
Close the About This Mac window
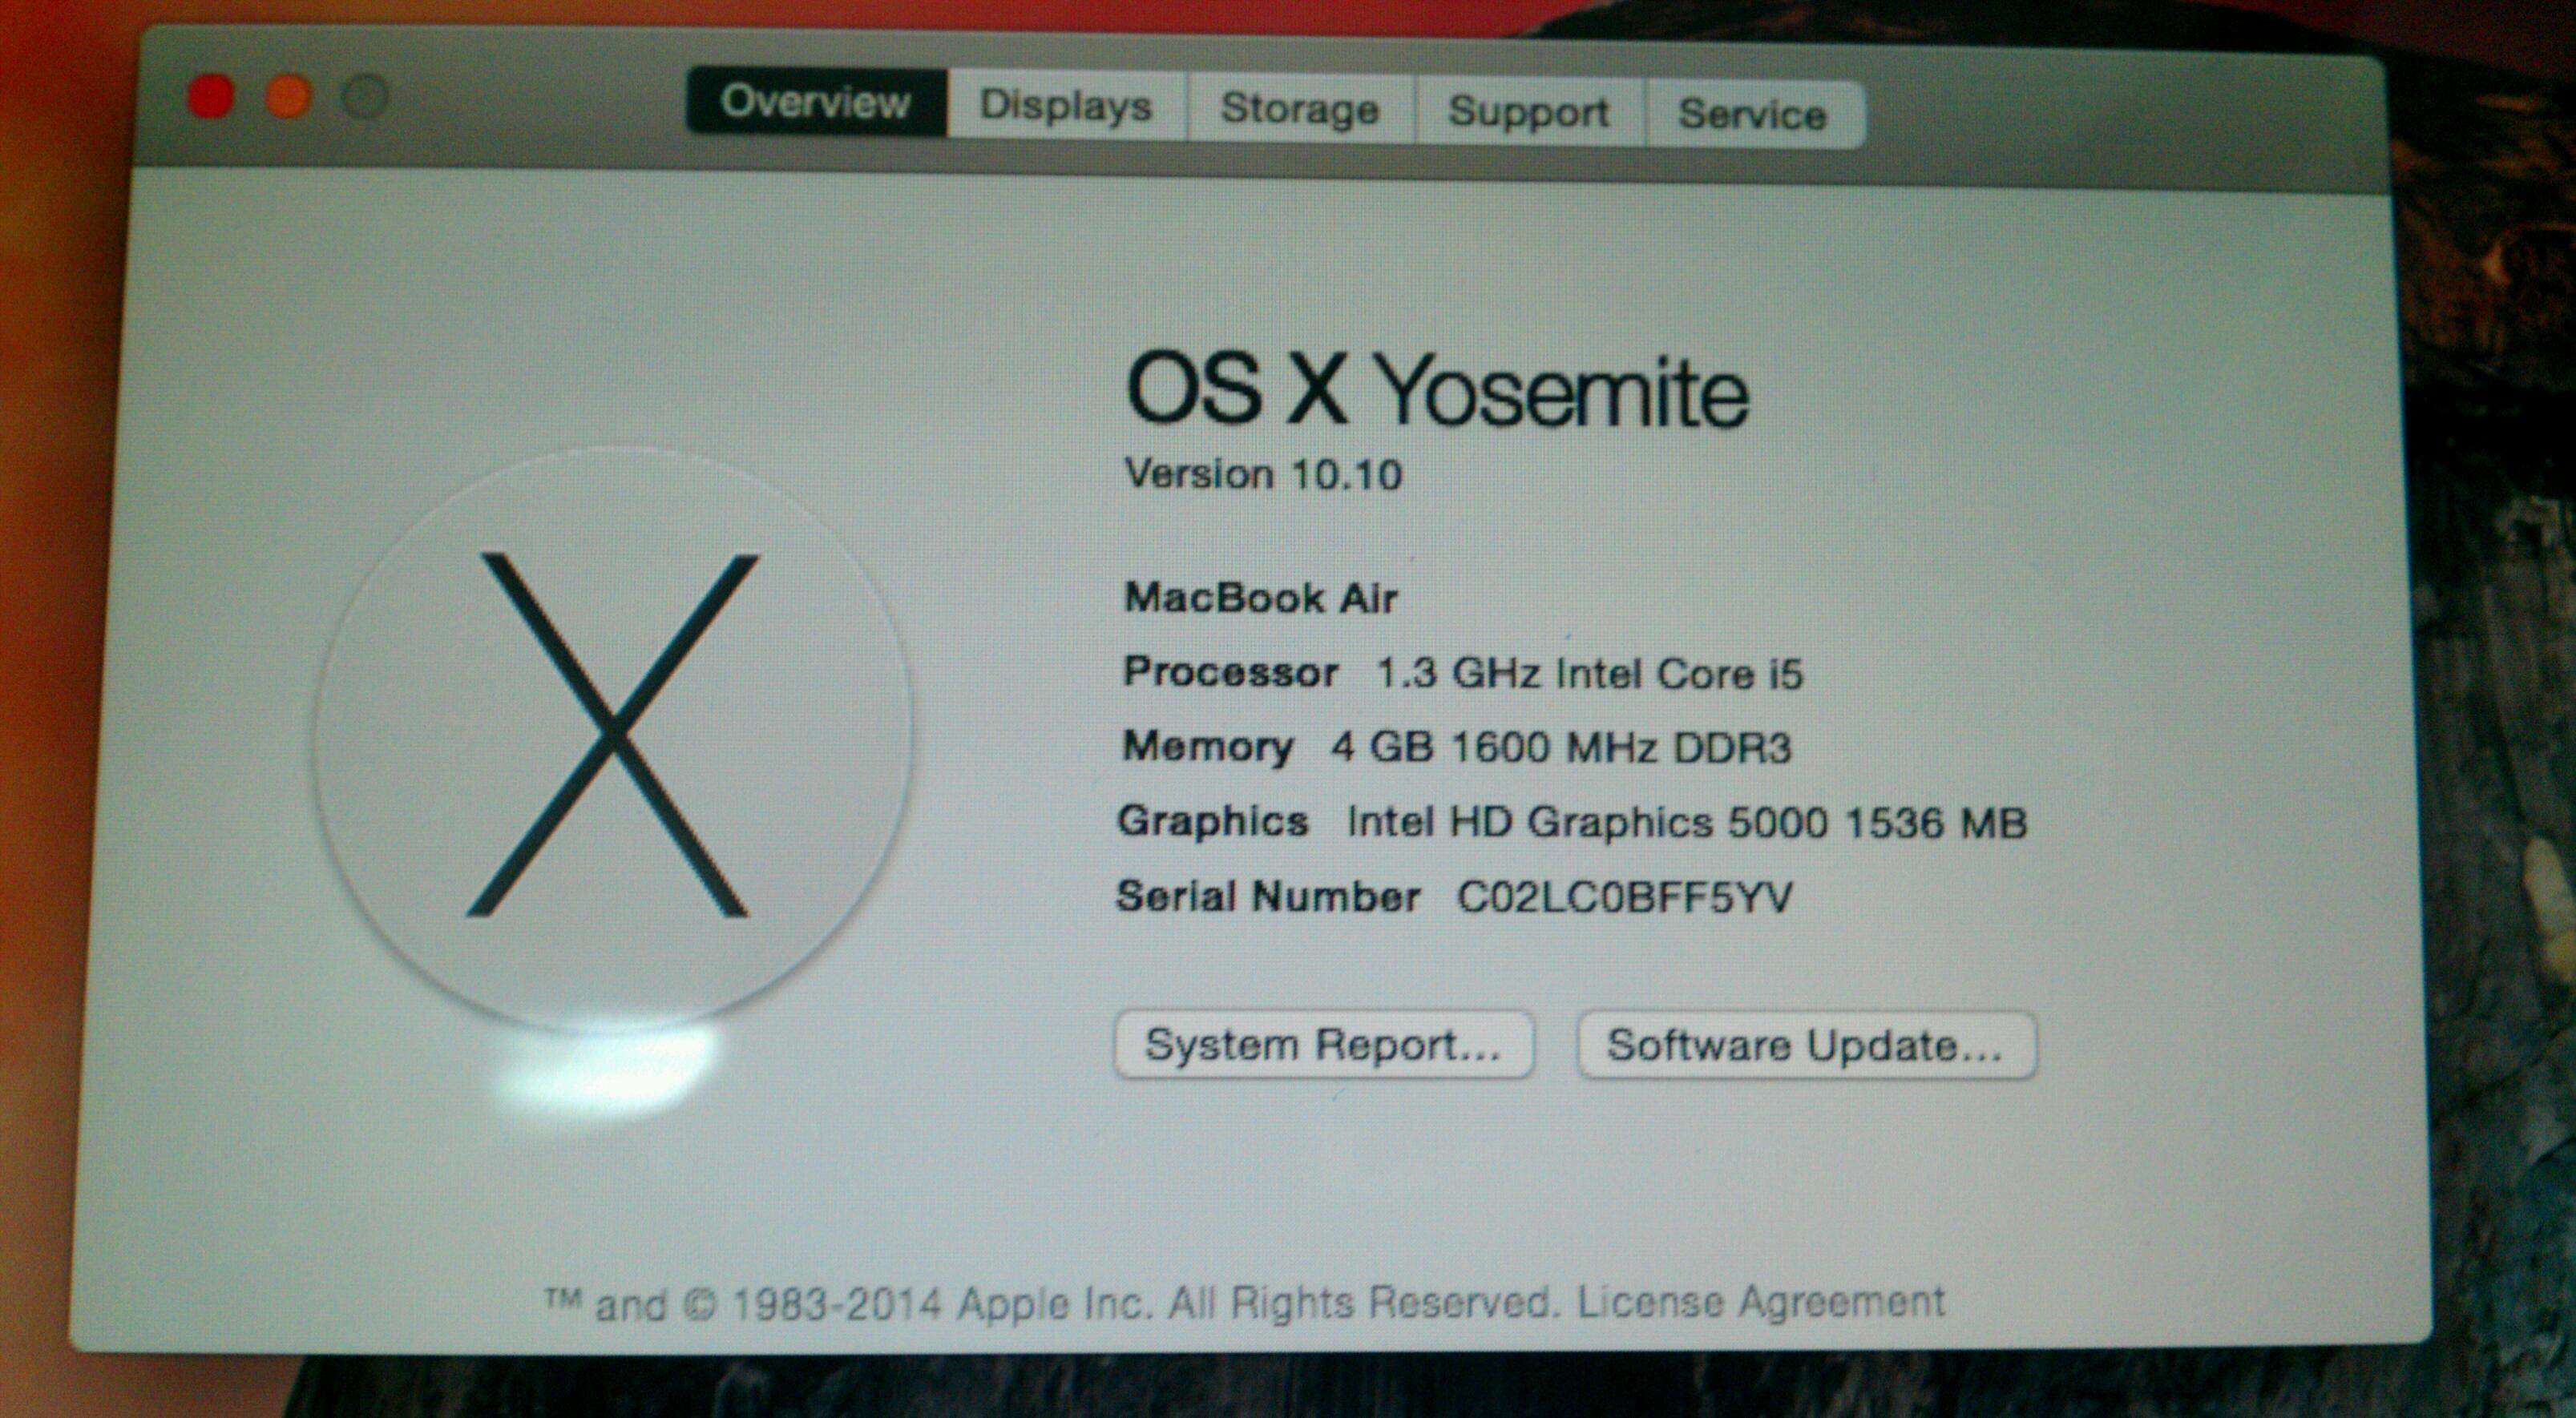pyautogui.click(x=211, y=97)
